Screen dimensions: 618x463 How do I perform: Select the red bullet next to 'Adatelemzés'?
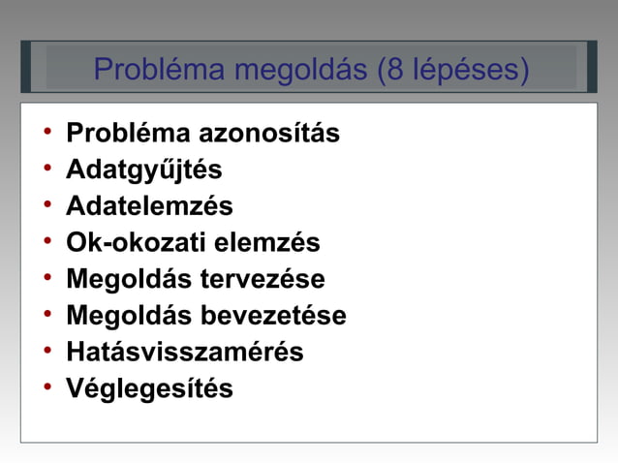pos(47,204)
